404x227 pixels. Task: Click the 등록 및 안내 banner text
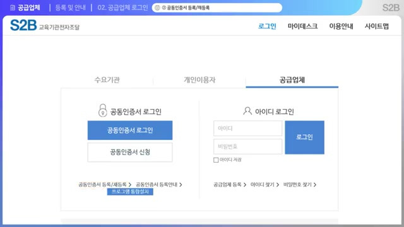[x=70, y=8]
